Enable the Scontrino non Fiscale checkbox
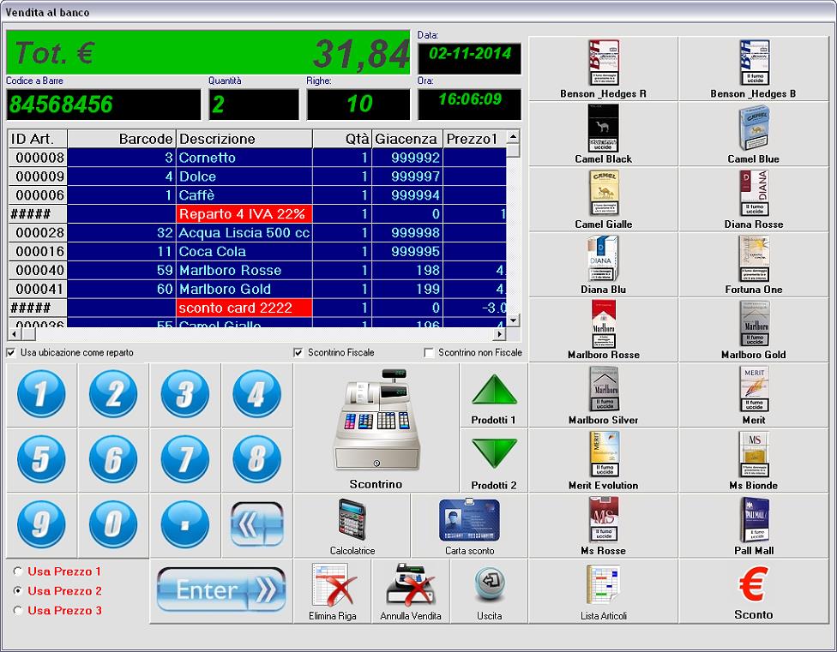 429,353
